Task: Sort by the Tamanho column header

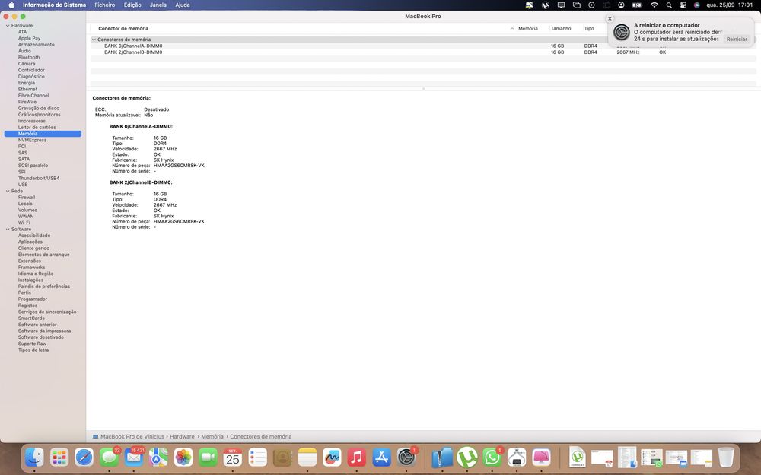Action: [561, 29]
